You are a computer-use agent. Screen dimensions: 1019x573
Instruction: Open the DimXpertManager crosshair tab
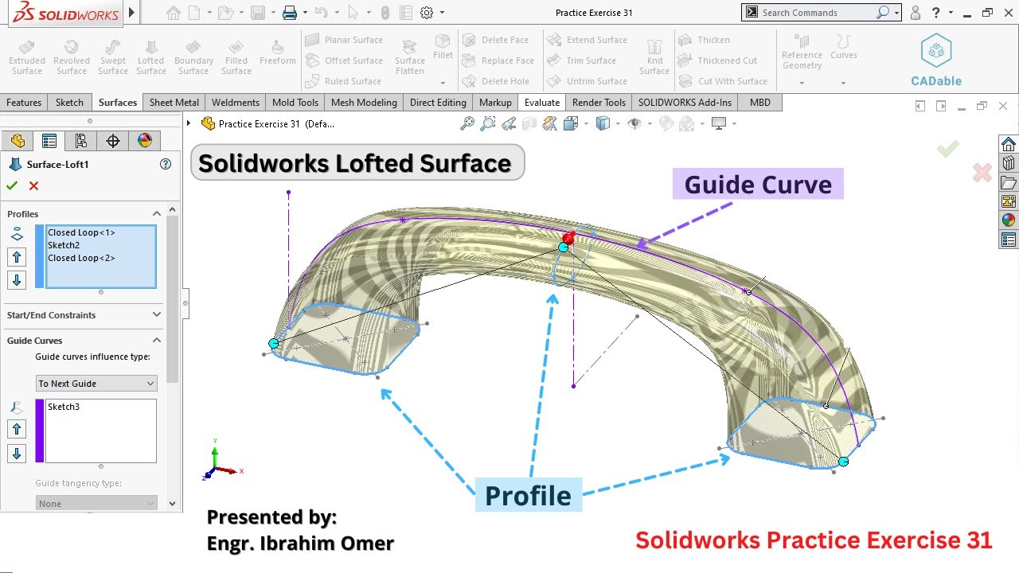point(112,141)
